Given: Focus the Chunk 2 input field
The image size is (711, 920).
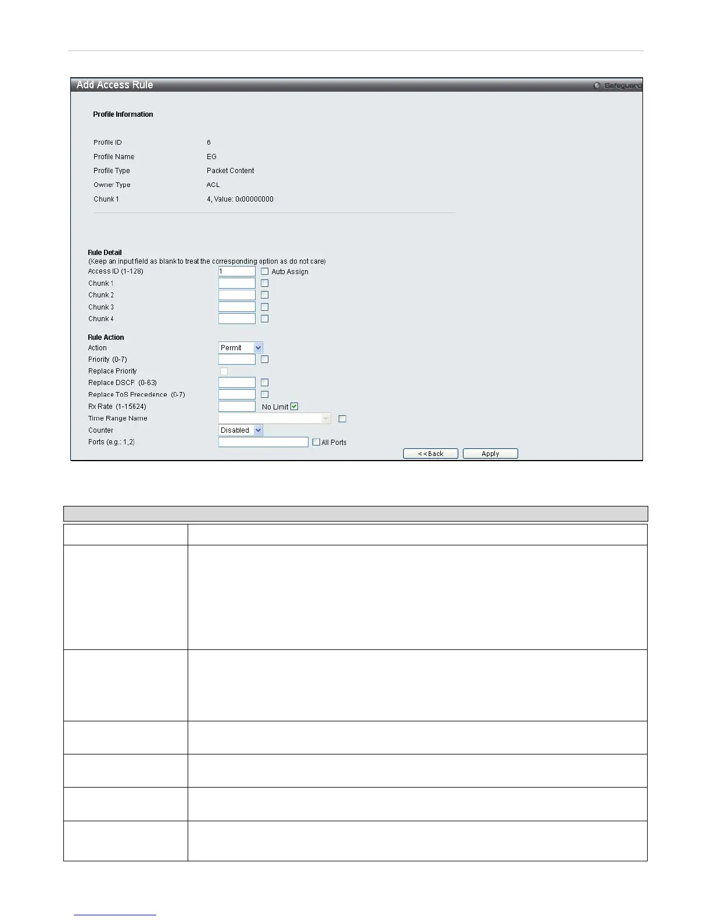Looking at the screenshot, I should tap(237, 295).
